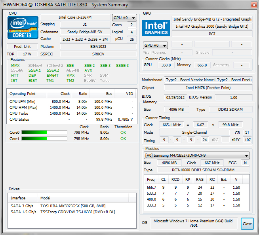Click the AVX feature label
Image resolution: width=259 pixels, height=235 pixels.
pyautogui.click(x=88, y=70)
